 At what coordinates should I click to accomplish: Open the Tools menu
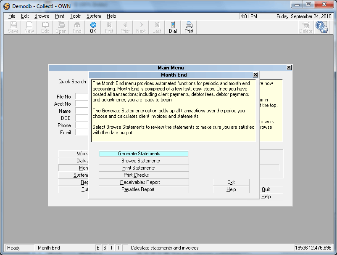tap(75, 16)
